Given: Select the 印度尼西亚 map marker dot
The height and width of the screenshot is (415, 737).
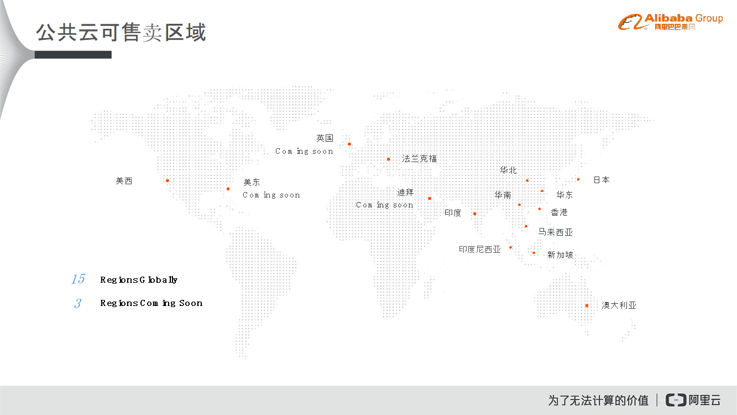Looking at the screenshot, I should pos(510,247).
